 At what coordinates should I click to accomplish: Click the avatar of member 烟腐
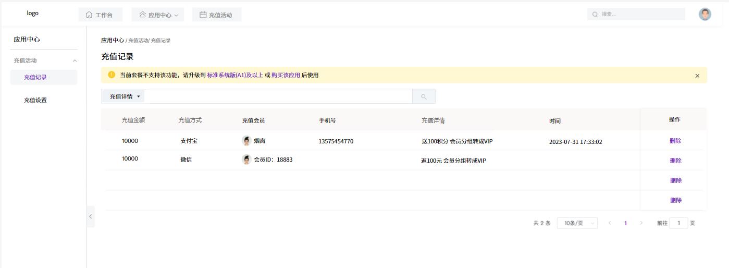(x=246, y=141)
